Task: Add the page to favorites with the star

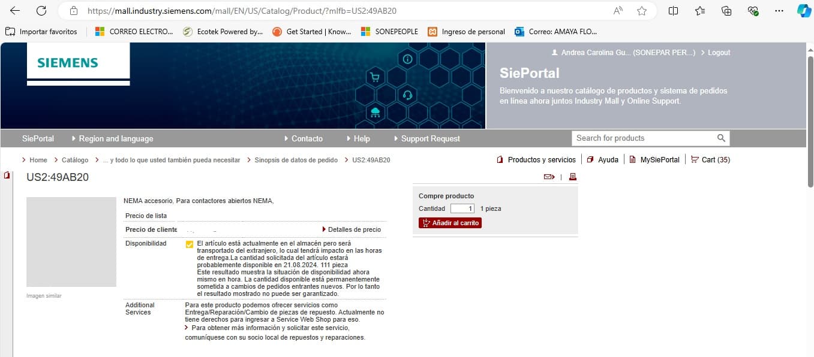Action: (642, 10)
